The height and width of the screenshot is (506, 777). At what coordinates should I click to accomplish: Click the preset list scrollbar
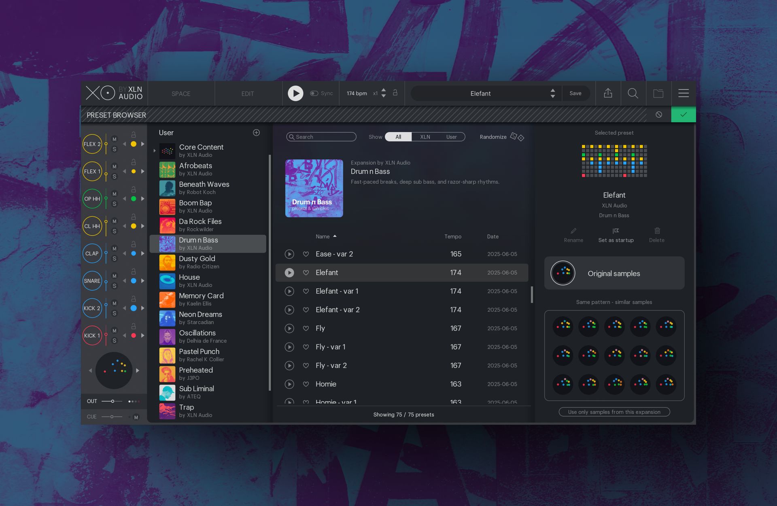click(x=532, y=295)
